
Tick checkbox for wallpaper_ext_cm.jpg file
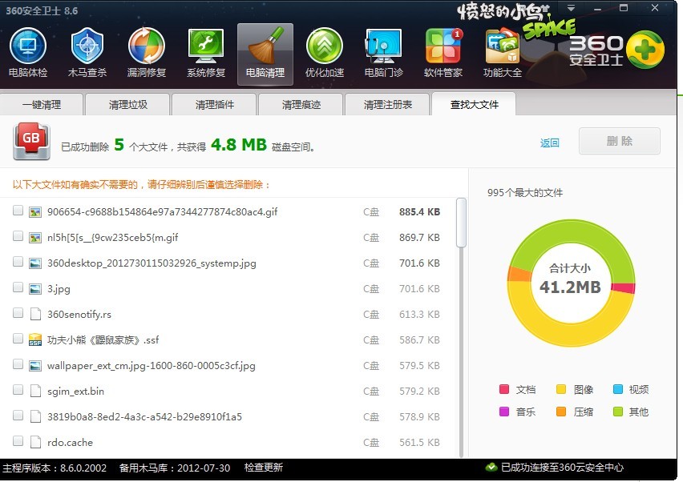tap(18, 364)
